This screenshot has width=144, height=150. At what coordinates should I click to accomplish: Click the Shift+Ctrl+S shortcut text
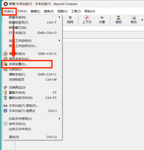pyautogui.click(x=47, y=54)
